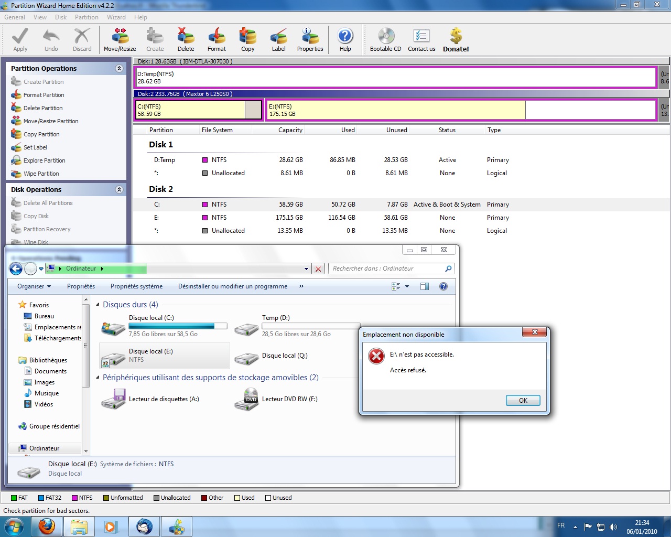Screen dimensions: 671x537
Task: Click the Explorer back arrow button
Action: [16, 269]
